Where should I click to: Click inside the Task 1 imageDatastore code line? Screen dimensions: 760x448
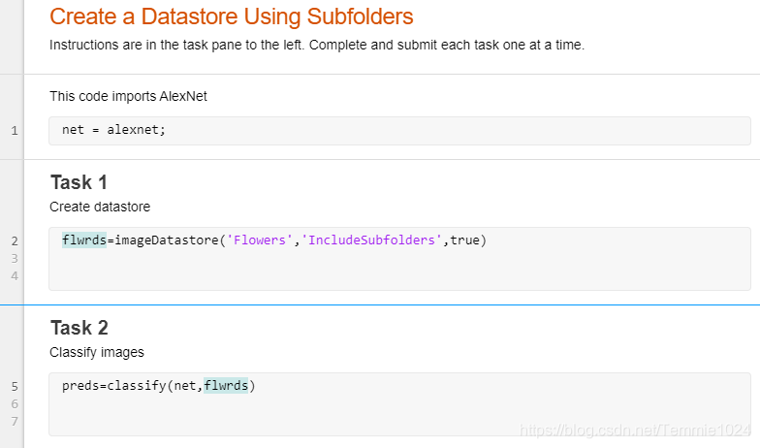[x=273, y=240]
